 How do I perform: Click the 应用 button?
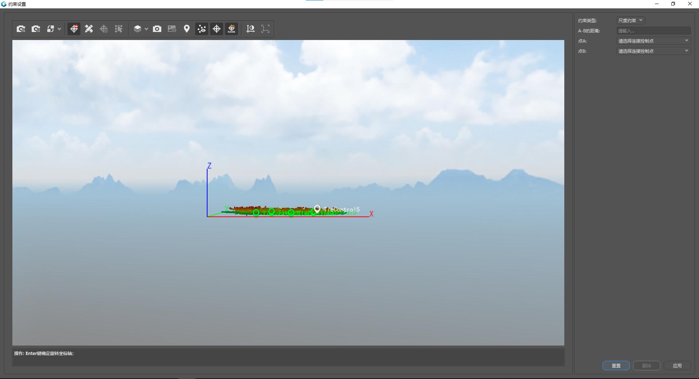677,366
